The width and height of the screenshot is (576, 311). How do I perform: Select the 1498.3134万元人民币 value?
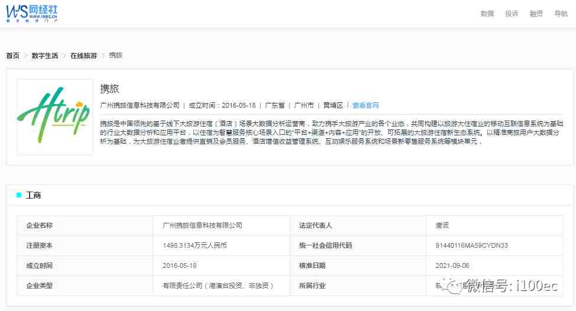[x=195, y=245]
